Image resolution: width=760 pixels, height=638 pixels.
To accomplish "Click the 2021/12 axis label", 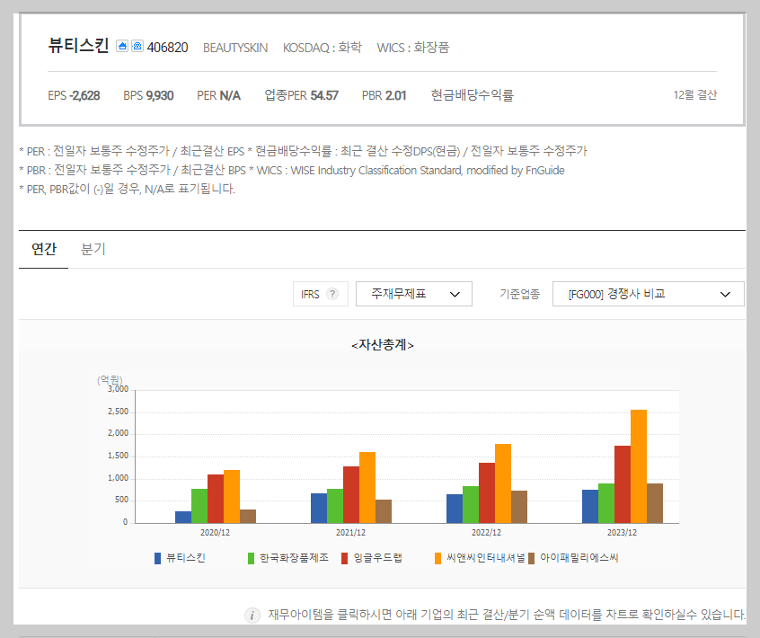I will point(351,532).
